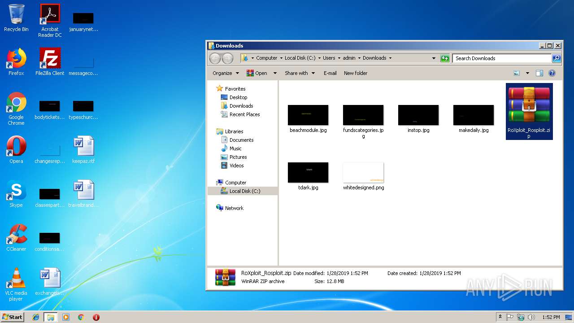Expand the Open button dropdown arrow

click(275, 73)
